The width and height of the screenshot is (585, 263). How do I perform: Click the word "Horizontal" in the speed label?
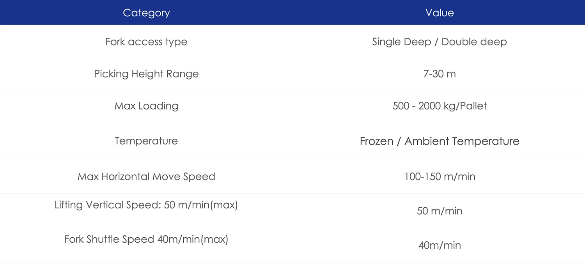pyautogui.click(x=126, y=177)
